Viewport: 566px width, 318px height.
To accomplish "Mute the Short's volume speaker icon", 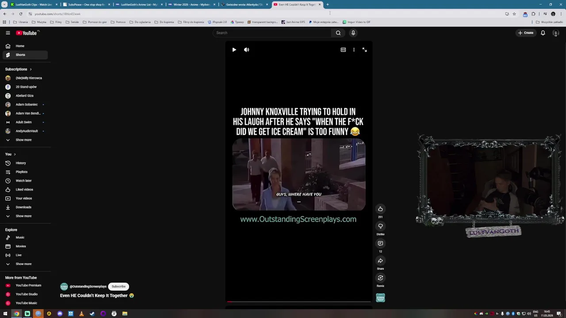I will pos(246,50).
